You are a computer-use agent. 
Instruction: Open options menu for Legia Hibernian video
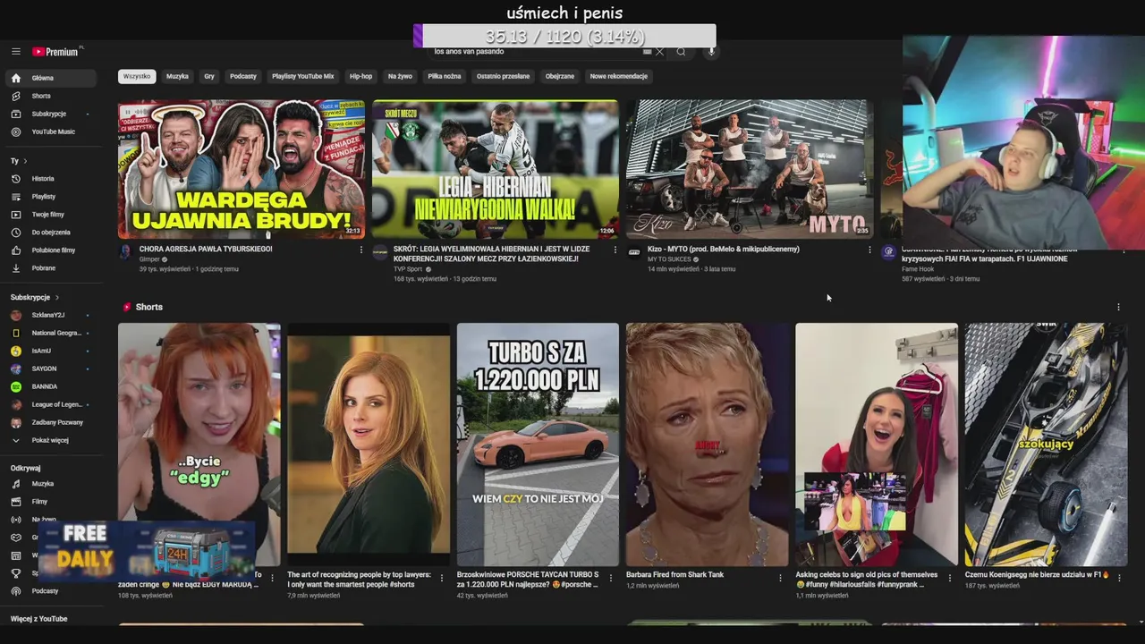click(x=615, y=250)
